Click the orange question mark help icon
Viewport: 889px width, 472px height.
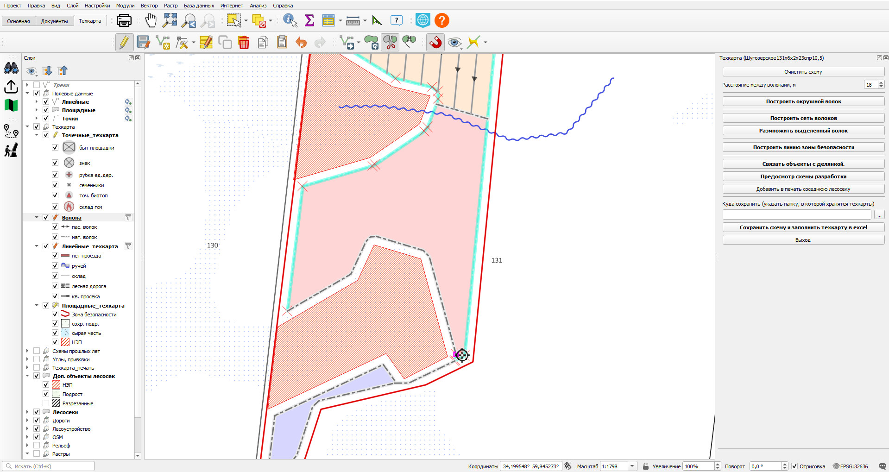(x=442, y=20)
